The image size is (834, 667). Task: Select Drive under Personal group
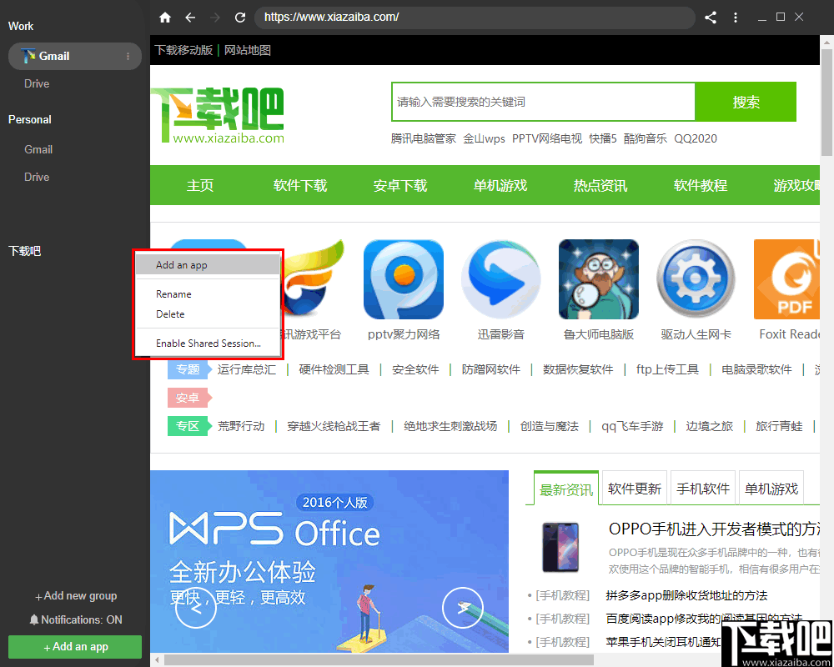pyautogui.click(x=37, y=177)
